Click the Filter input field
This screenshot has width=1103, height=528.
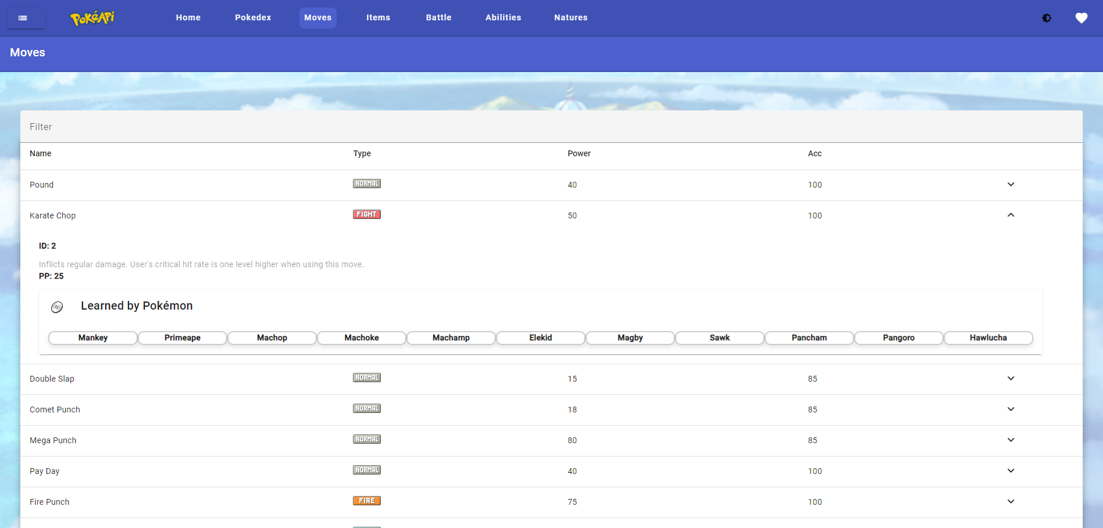551,127
